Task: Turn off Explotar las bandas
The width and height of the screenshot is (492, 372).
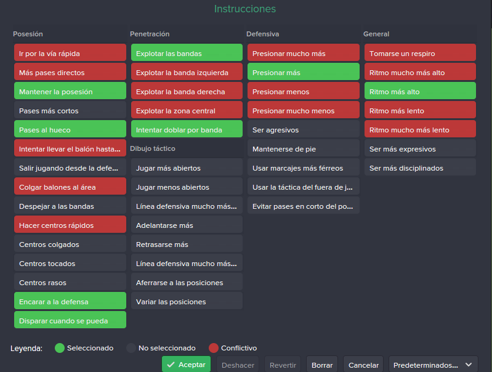Action: coord(187,54)
